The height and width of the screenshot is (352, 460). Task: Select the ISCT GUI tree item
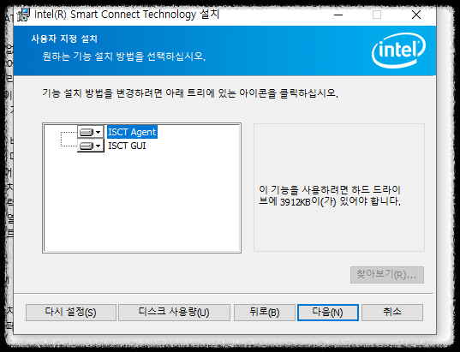[127, 146]
